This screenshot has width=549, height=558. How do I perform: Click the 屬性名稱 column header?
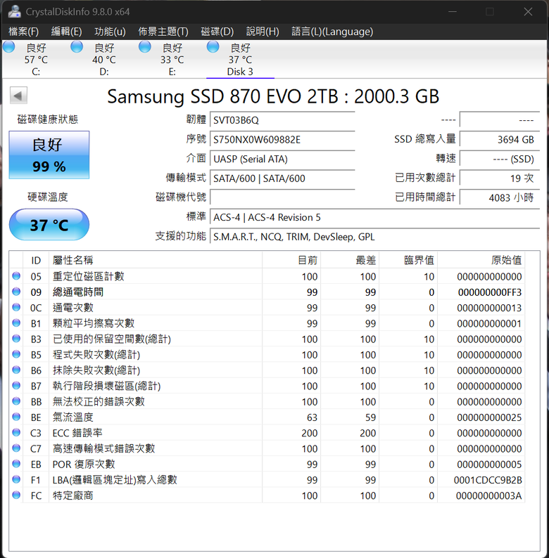[156, 260]
